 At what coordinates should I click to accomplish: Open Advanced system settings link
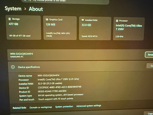(89, 106)
